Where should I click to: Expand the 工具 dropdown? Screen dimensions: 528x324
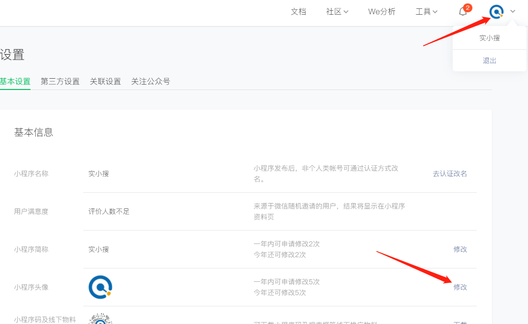426,12
